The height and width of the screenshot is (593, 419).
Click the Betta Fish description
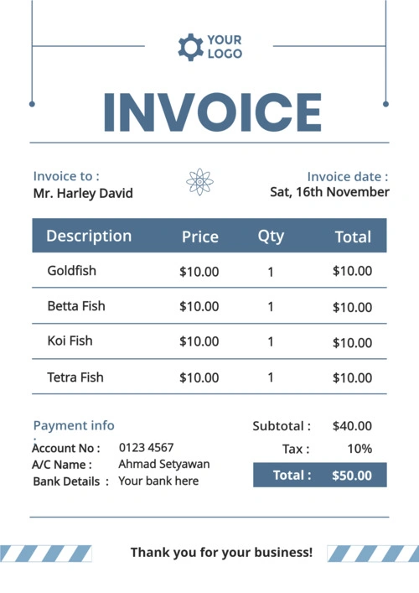(x=76, y=306)
